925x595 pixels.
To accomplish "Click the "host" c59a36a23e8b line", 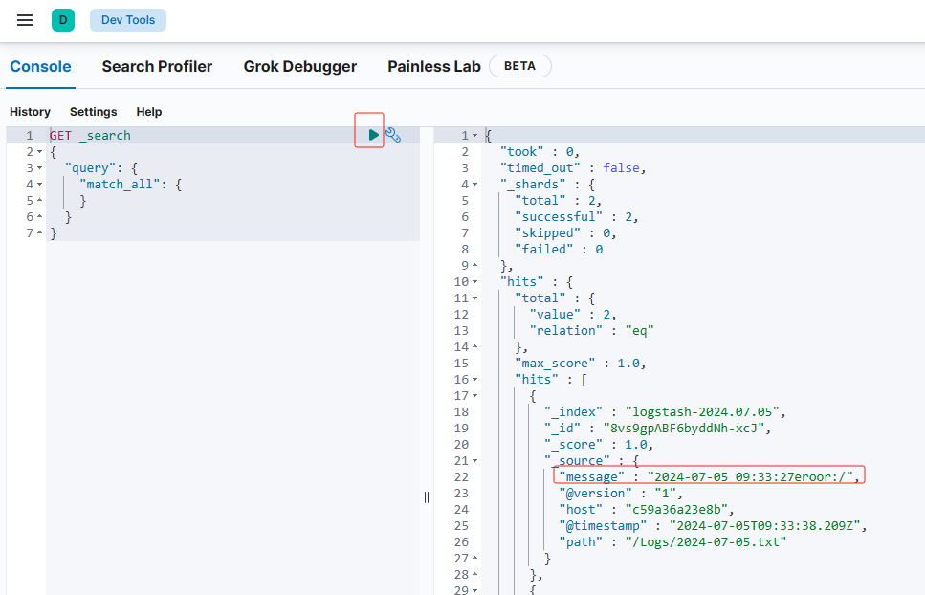I will pyautogui.click(x=647, y=510).
